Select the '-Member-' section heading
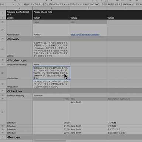Image resolution: width=142 pixels, height=142 pixels. [x=19, y=137]
